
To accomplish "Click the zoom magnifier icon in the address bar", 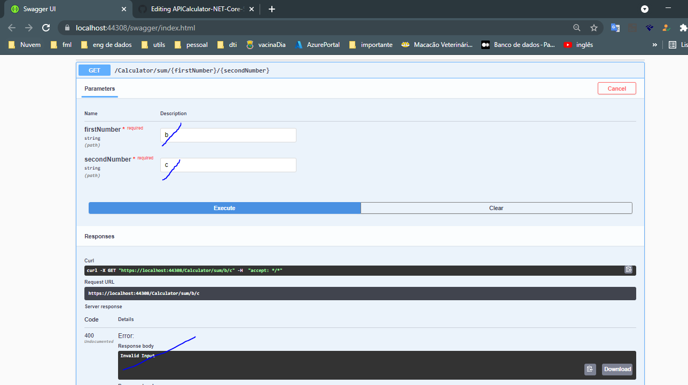I will tap(576, 28).
